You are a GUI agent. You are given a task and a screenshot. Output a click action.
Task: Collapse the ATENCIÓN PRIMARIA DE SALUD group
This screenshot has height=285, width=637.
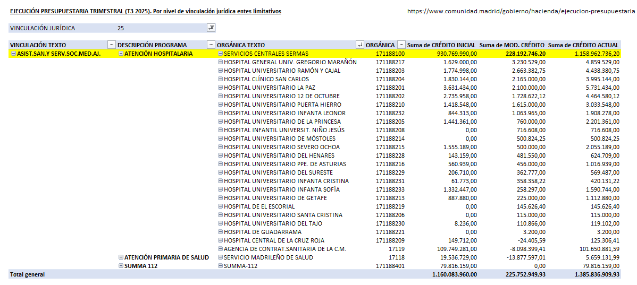point(121,257)
